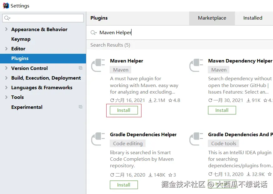Image resolution: width=273 pixels, height=194 pixels.
Task: Click Maven Helper 4.8 star rating
Action: click(174, 100)
